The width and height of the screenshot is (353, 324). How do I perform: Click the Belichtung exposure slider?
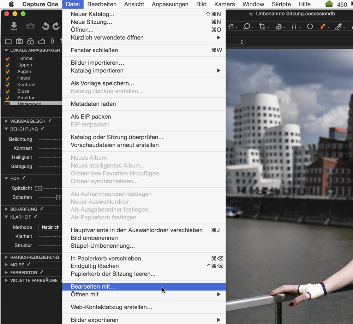tap(50, 140)
